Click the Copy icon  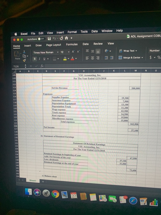tap(24, 56)
